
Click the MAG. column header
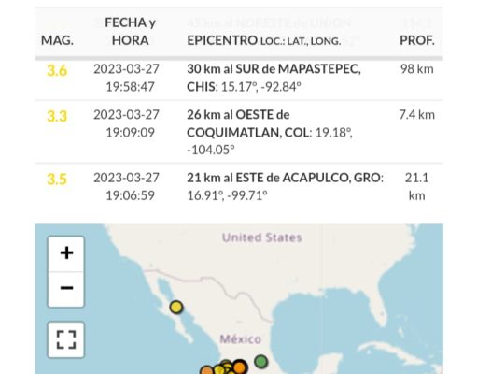click(57, 40)
